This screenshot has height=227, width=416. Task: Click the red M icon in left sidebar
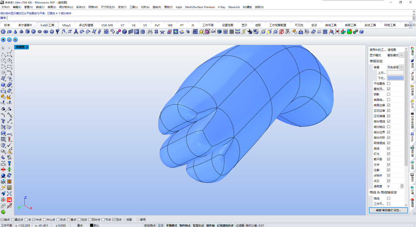(9, 200)
